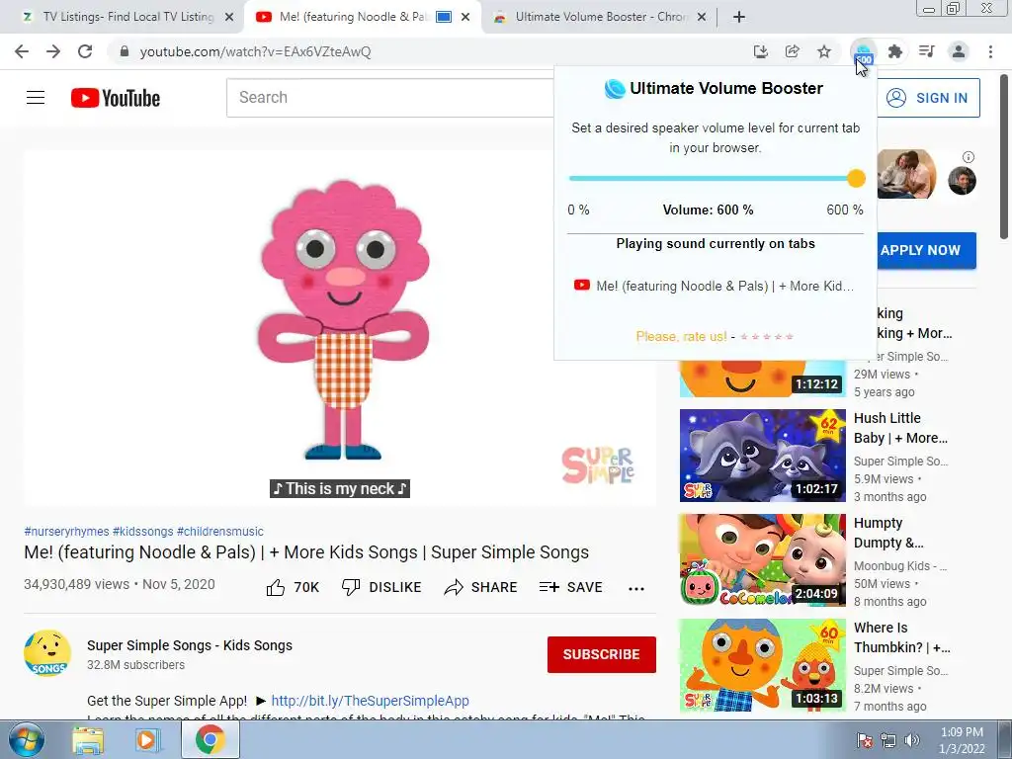Reload the current YouTube page
Viewport: 1012px width, 759px height.
tap(85, 51)
